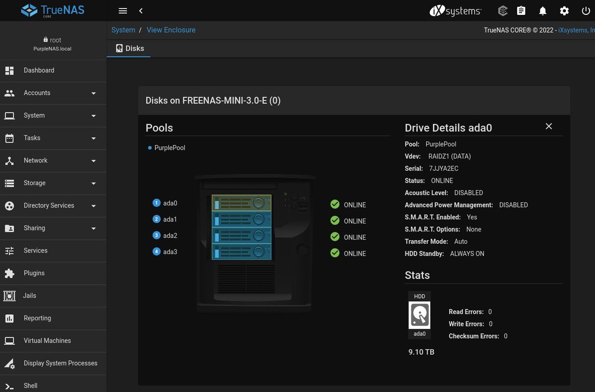Click the Sharing folder icon
Screen dimensions: 595x392
[x=9, y=228]
